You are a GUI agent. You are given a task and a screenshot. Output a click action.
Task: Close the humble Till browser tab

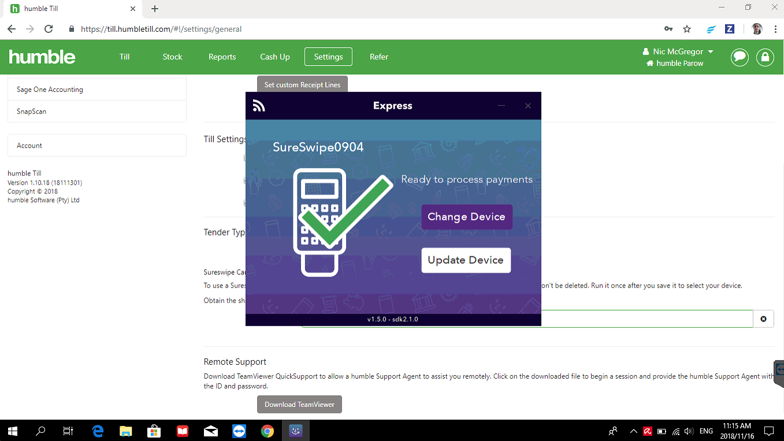[x=133, y=9]
